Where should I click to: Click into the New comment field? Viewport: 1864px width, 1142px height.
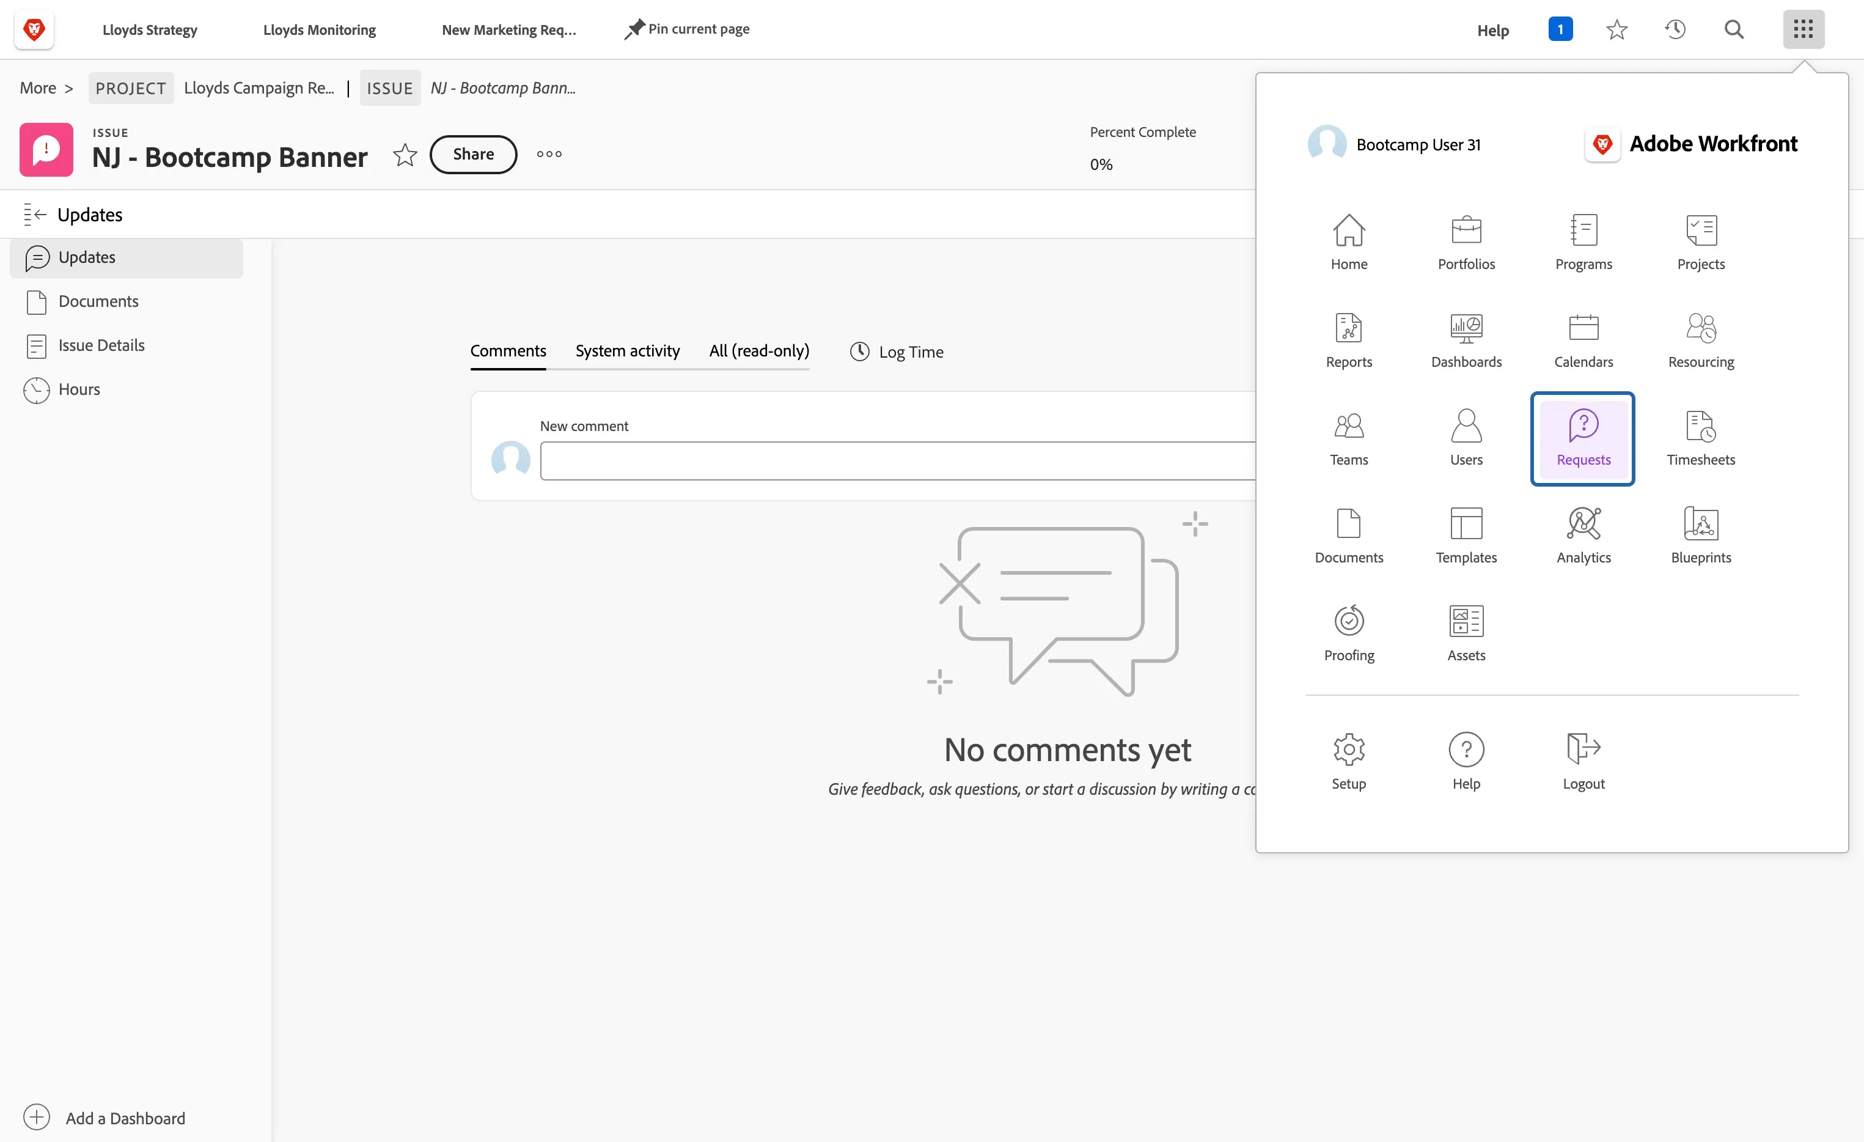pos(897,461)
